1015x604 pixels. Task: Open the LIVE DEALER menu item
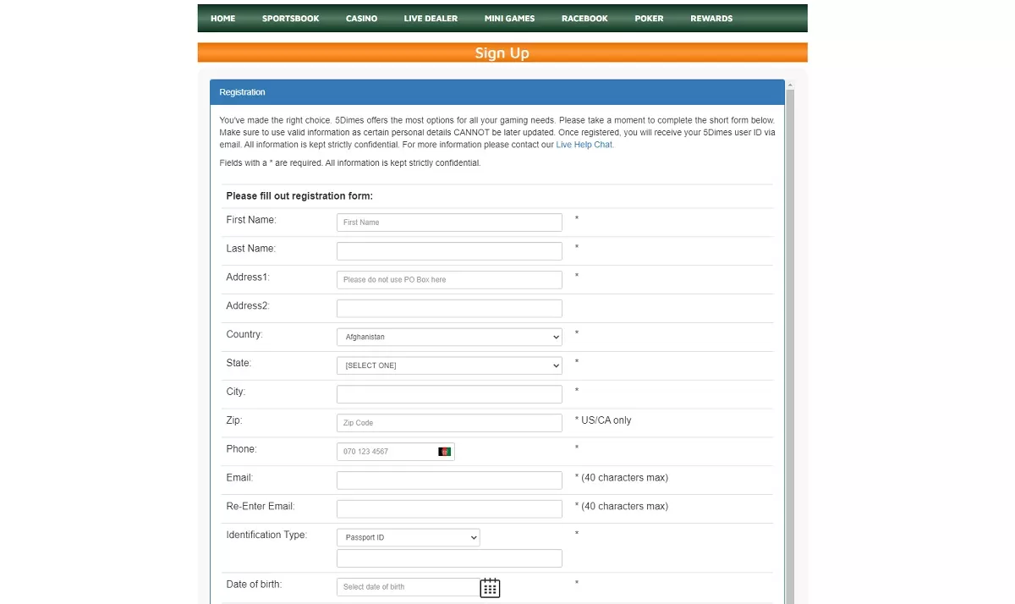tap(431, 19)
